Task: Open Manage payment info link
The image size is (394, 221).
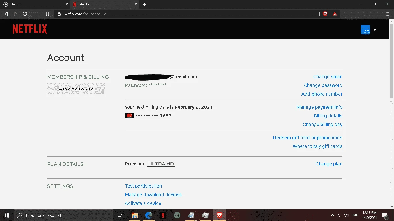Action: (319, 107)
